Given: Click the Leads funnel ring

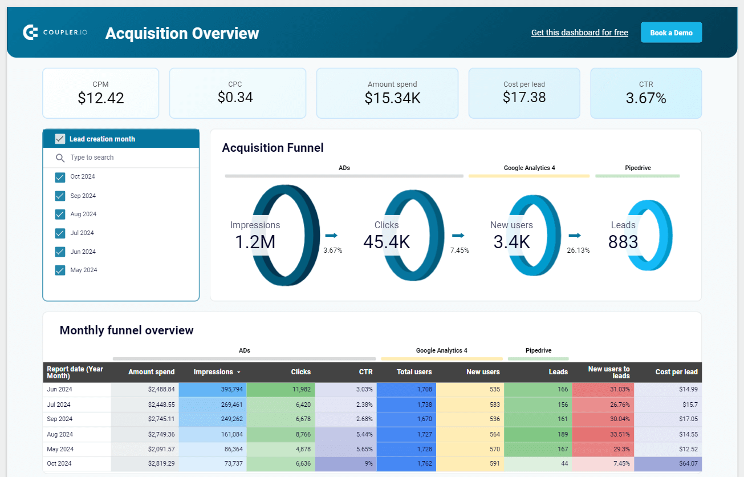Looking at the screenshot, I should click(x=649, y=235).
